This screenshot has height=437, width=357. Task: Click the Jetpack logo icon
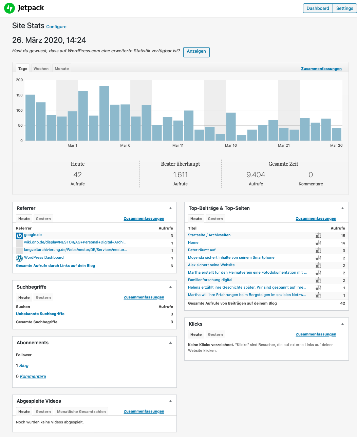coord(10,8)
